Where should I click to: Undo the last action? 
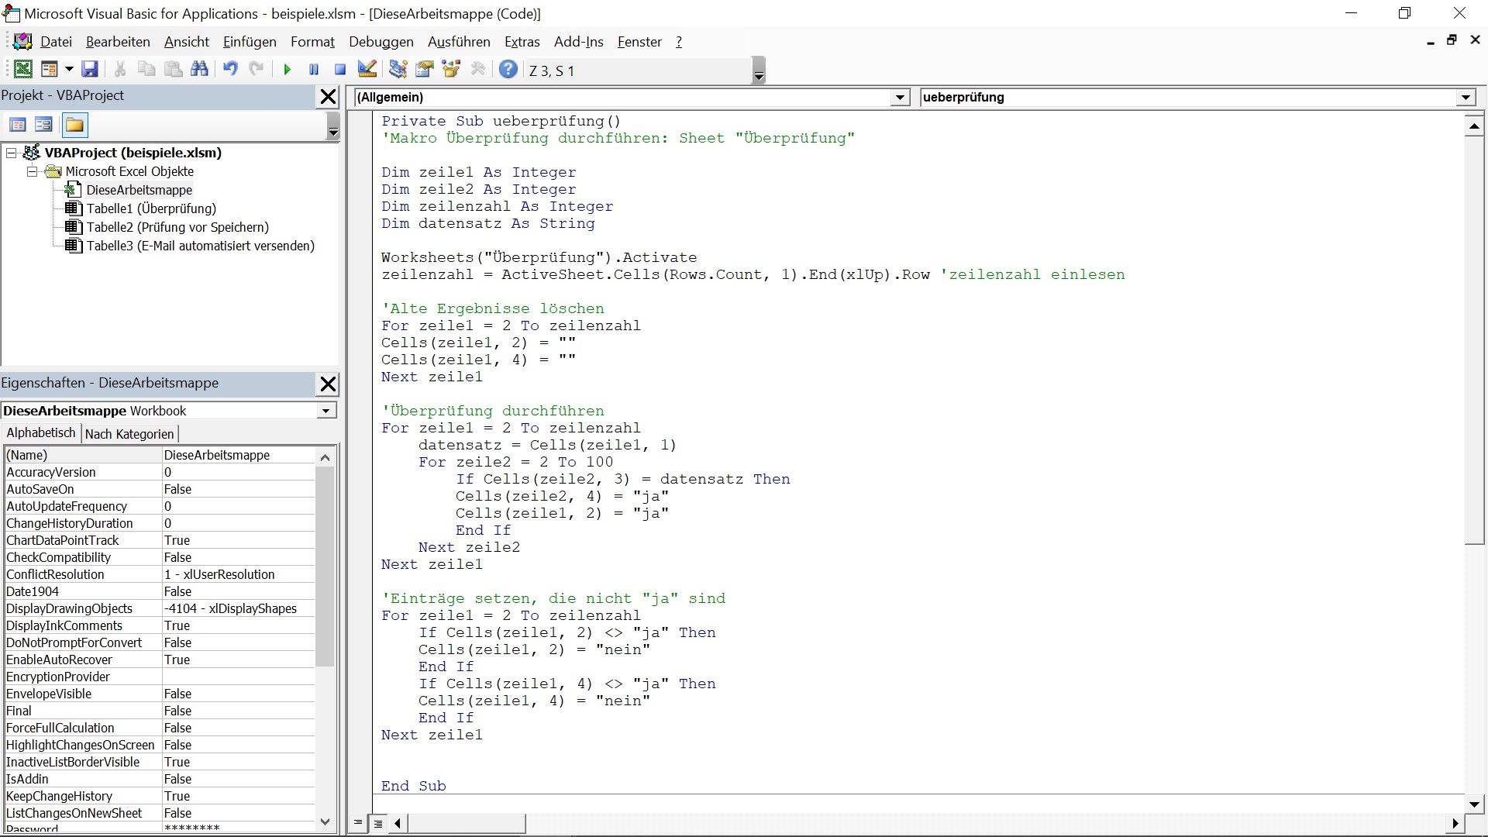pyautogui.click(x=230, y=70)
